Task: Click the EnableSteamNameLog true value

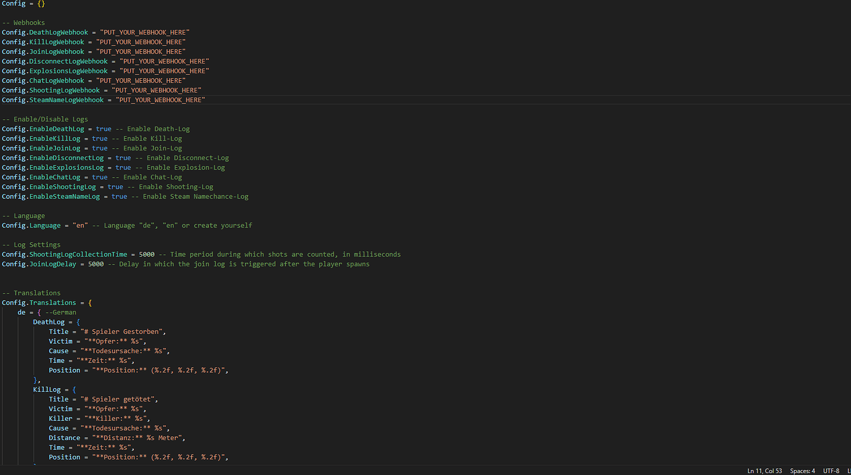Action: click(x=119, y=196)
